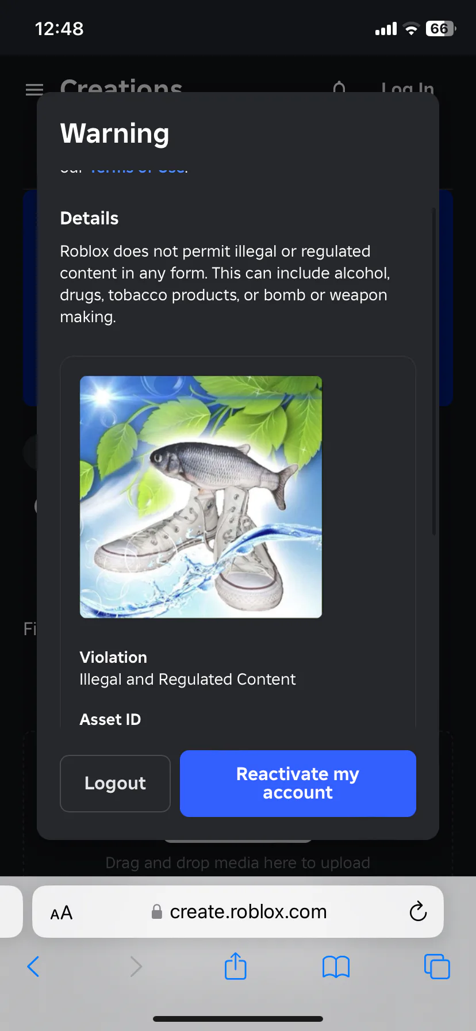Open the Terms of Use link
The height and width of the screenshot is (1031, 476).
pyautogui.click(x=138, y=169)
